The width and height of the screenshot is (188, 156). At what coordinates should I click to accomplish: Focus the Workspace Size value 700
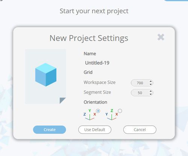(140, 83)
